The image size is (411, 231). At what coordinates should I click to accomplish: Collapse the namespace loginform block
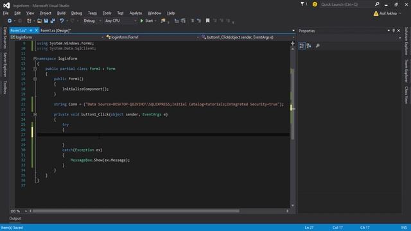point(35,58)
